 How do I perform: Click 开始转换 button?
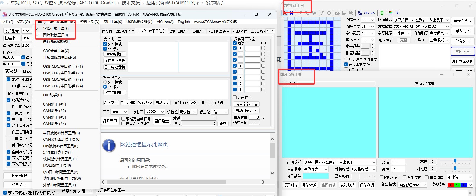(x=309, y=185)
